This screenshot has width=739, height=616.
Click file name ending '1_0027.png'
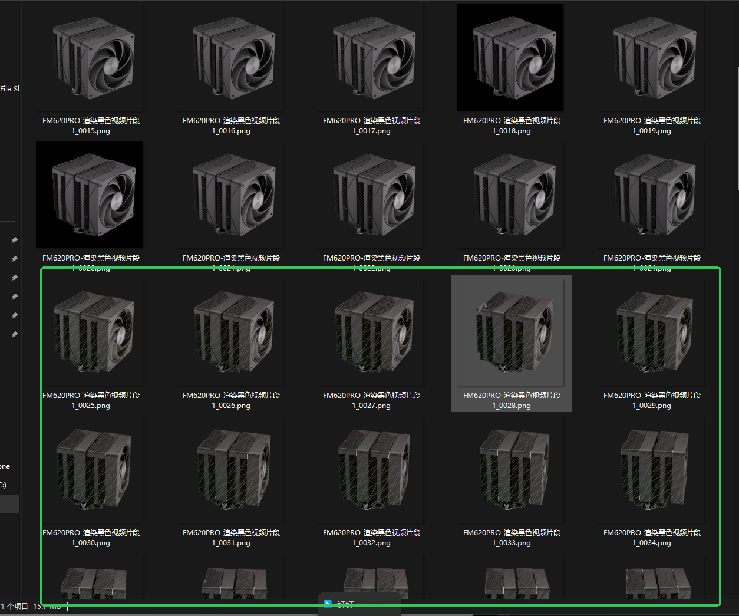point(371,400)
